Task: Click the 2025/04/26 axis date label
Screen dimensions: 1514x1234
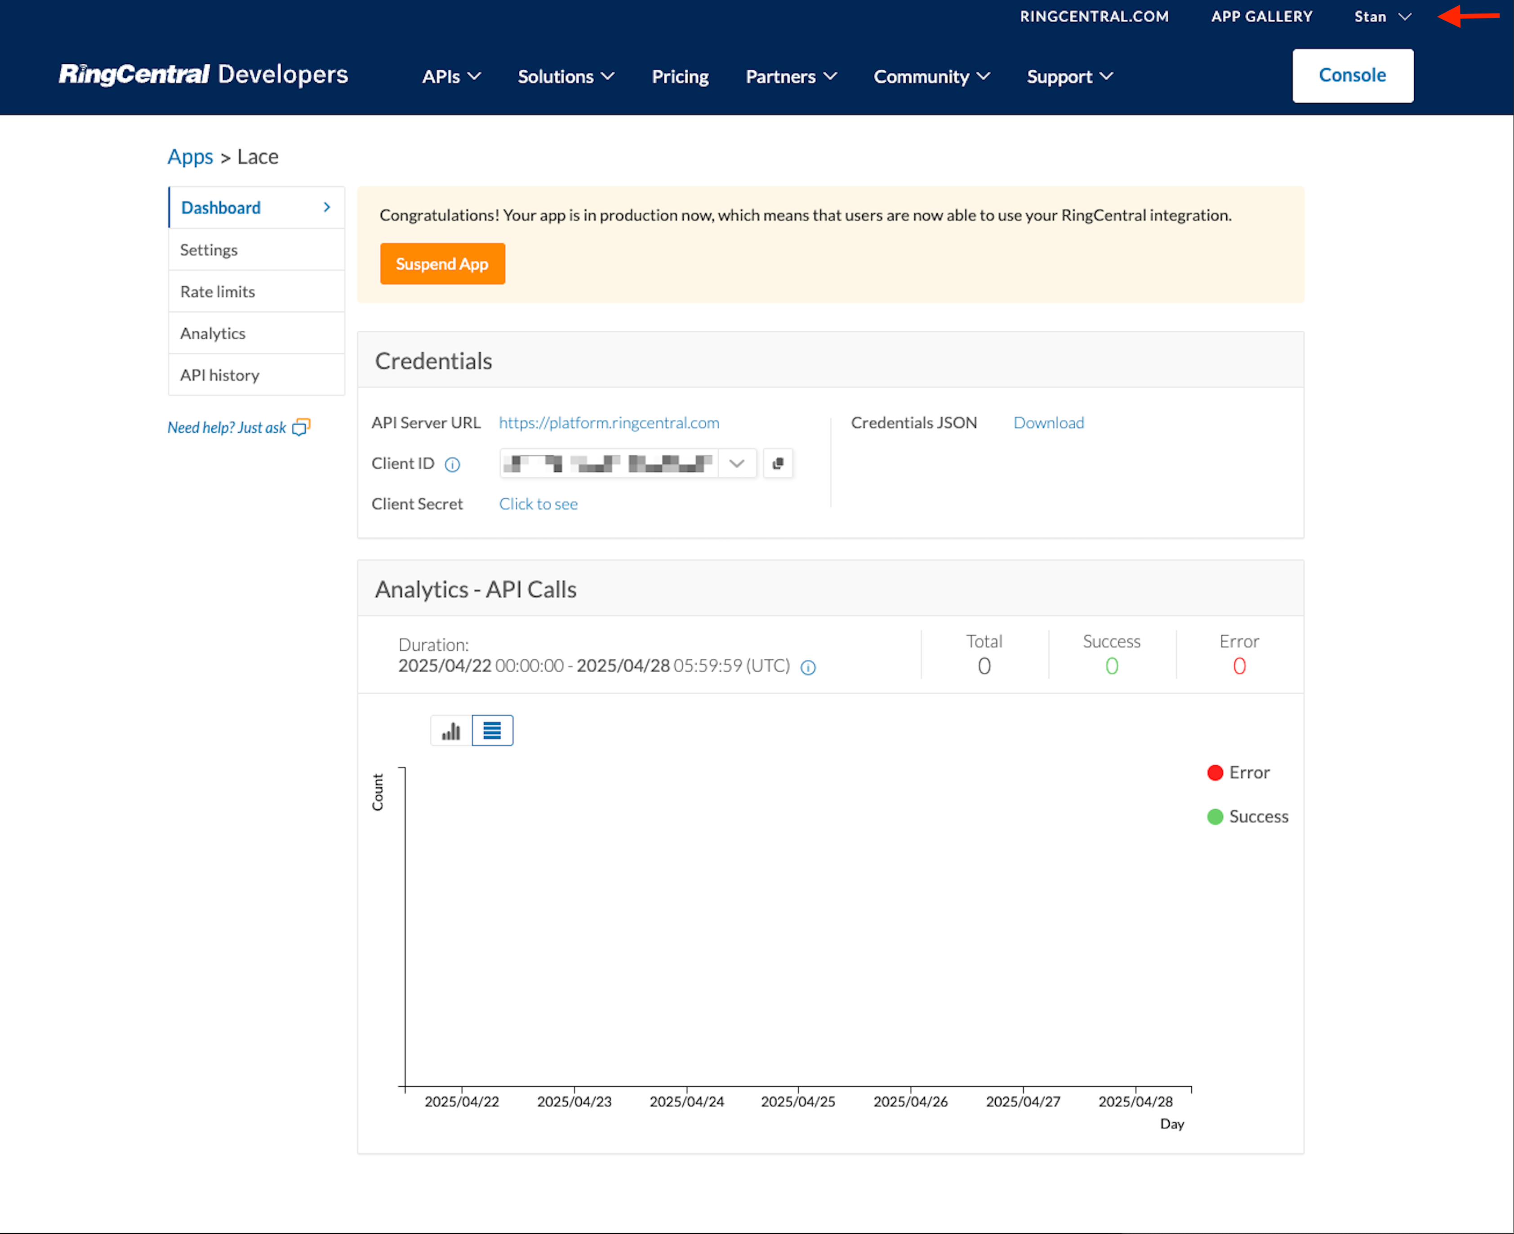Action: pos(911,1102)
